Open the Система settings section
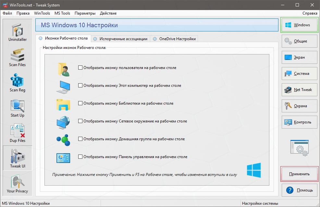The width and height of the screenshot is (320, 207). click(299, 74)
